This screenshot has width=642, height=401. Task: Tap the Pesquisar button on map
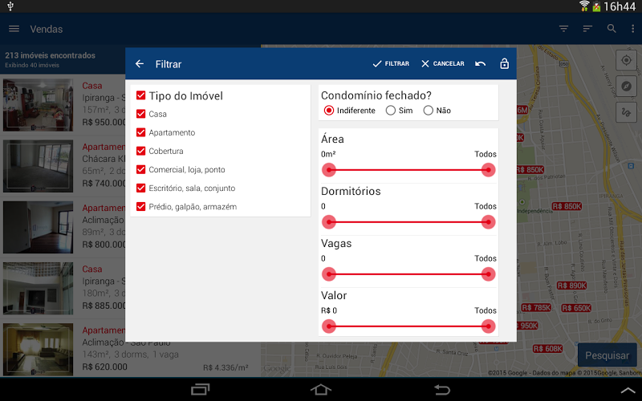pyautogui.click(x=607, y=355)
